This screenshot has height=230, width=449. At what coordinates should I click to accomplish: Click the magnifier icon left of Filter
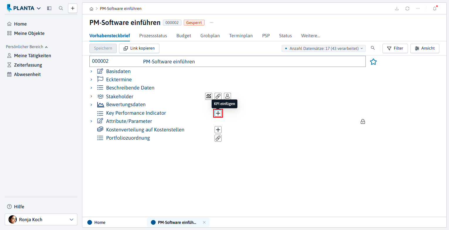(373, 48)
